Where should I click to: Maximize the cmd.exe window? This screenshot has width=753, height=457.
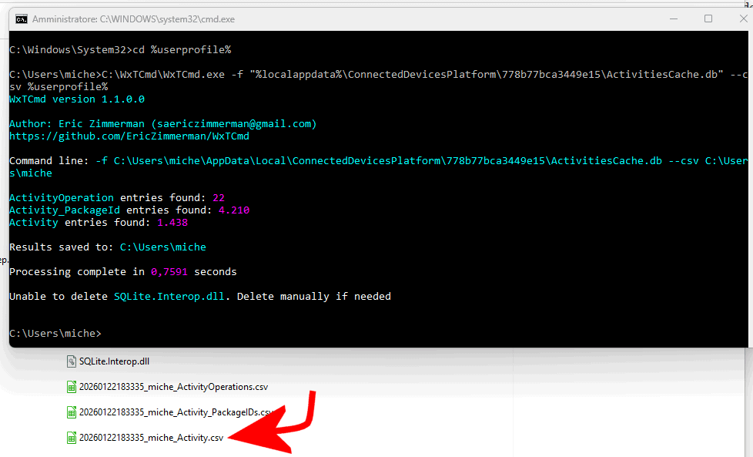click(708, 19)
